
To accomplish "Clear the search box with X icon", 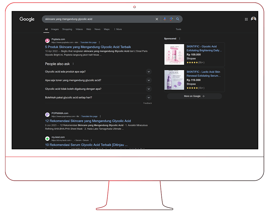I will [157, 19].
